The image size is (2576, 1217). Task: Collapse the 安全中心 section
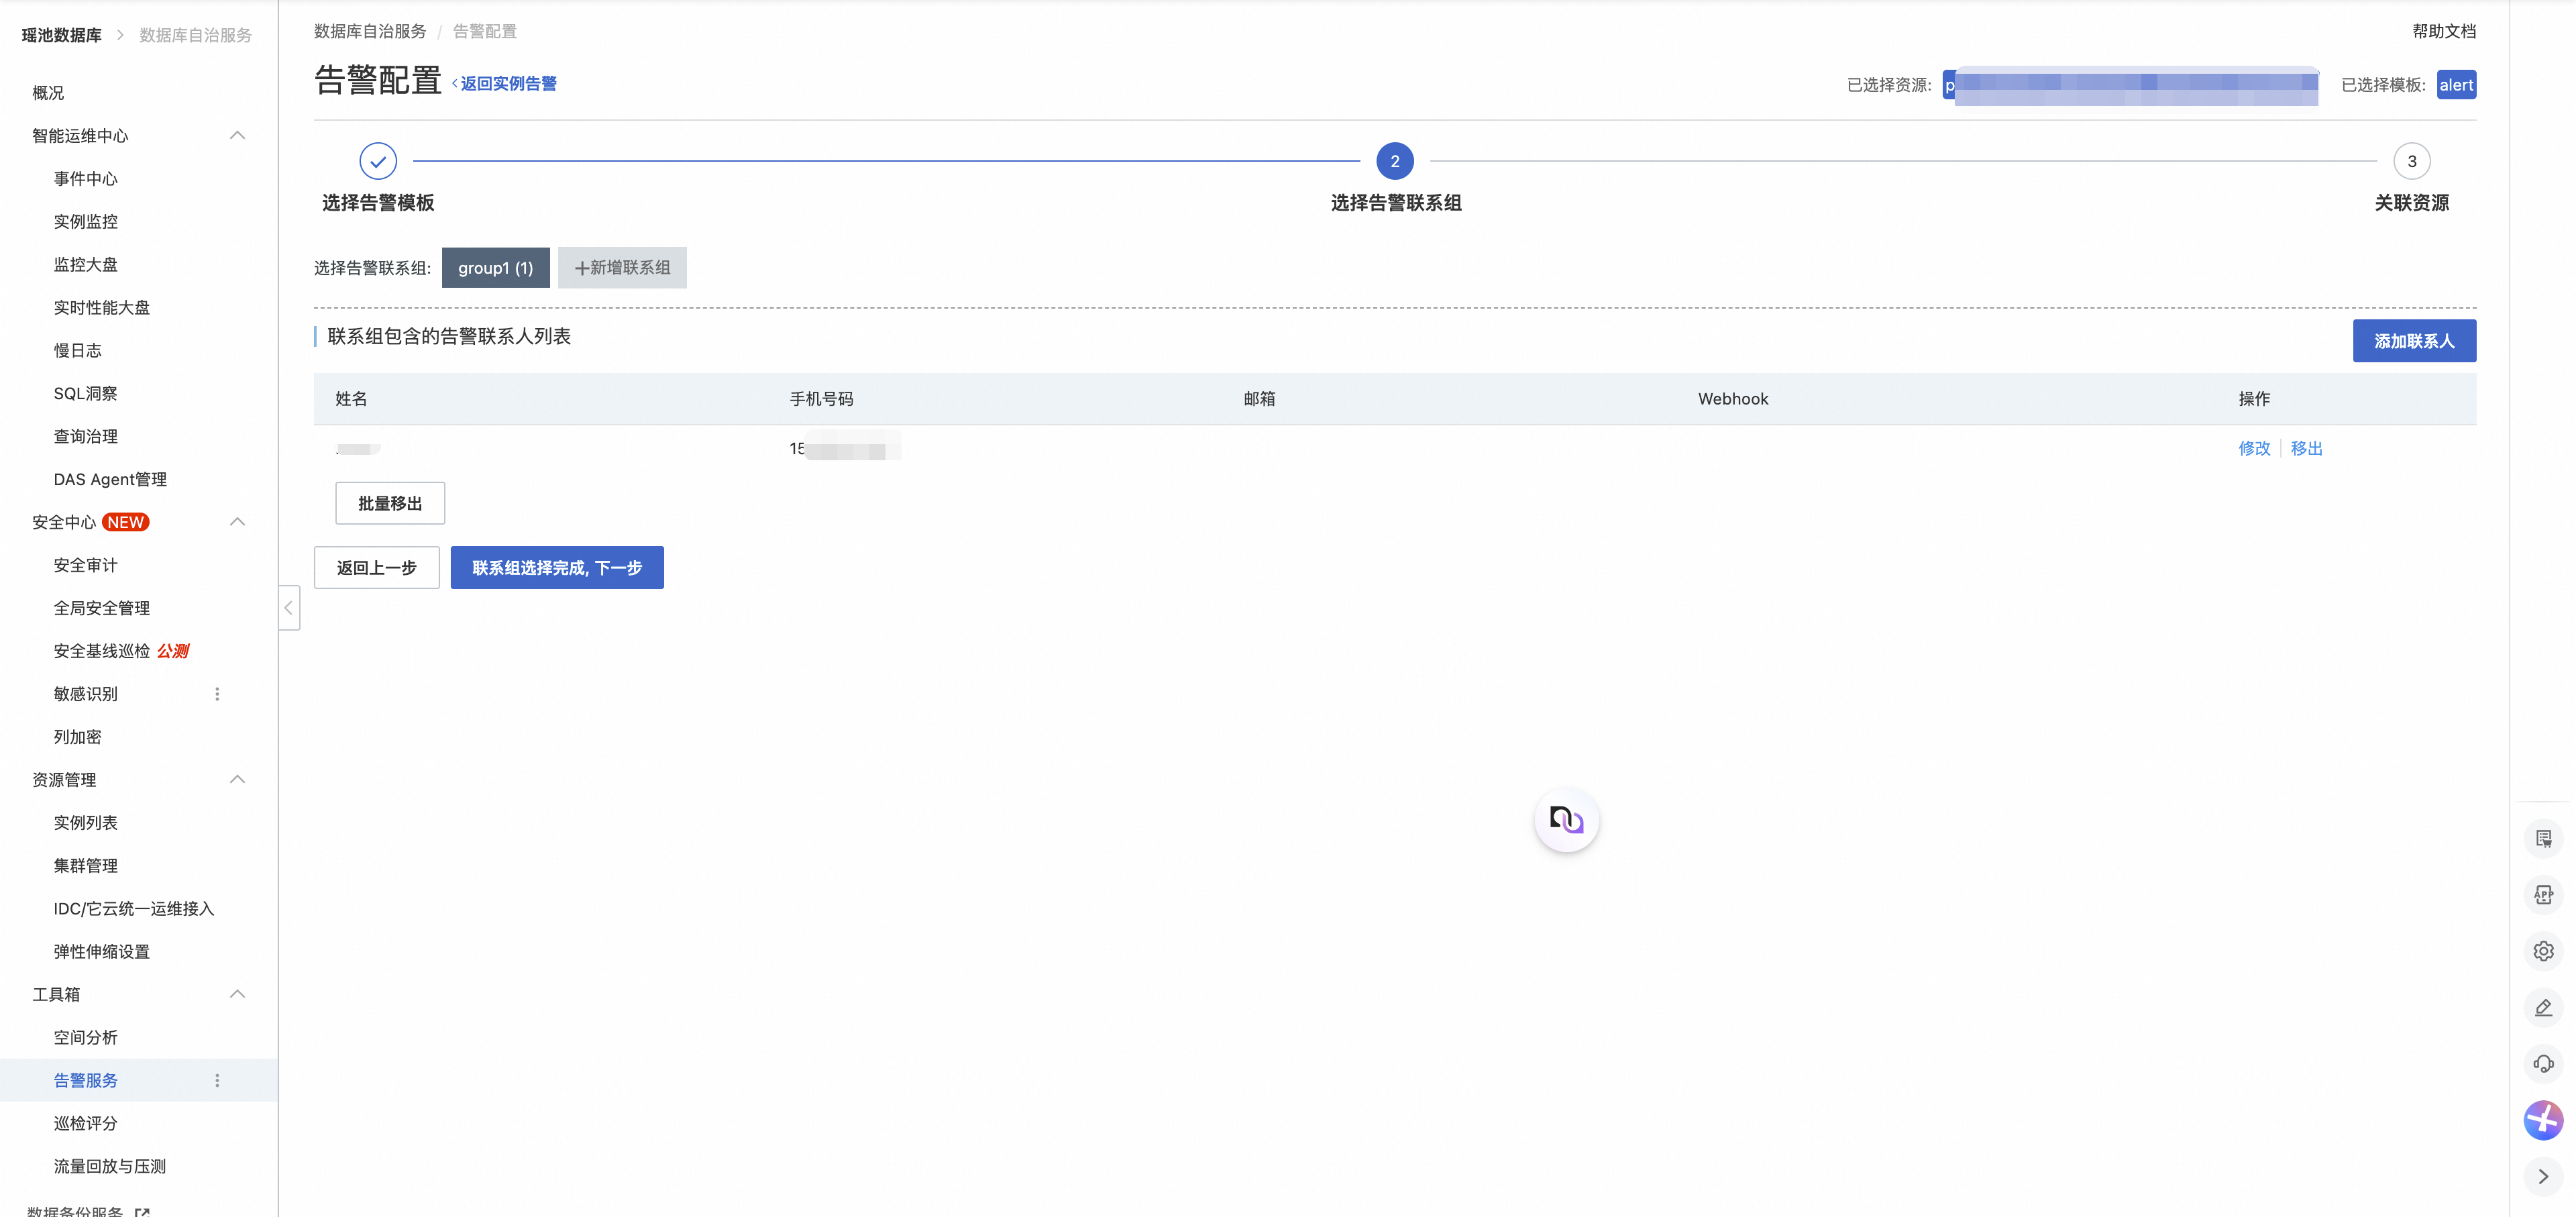pos(237,522)
